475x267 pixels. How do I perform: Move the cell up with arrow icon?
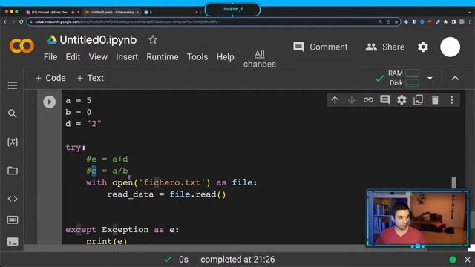click(x=335, y=100)
